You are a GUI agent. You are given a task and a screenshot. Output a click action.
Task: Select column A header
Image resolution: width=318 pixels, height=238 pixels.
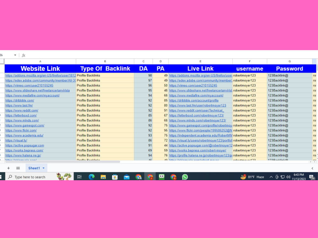coord(40,61)
